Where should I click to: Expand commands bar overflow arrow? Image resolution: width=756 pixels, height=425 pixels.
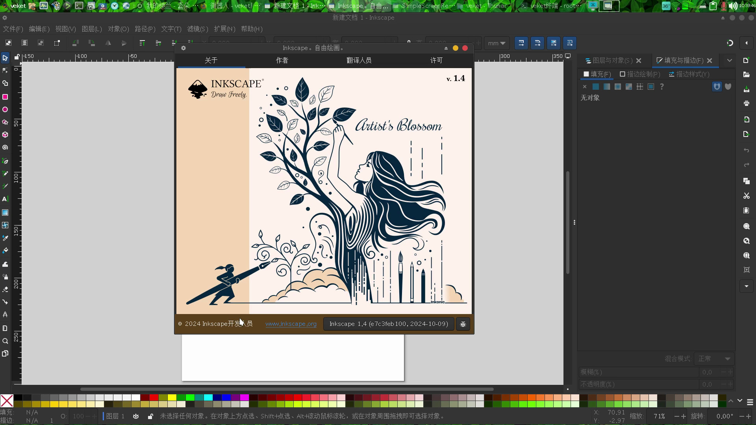pyautogui.click(x=746, y=286)
